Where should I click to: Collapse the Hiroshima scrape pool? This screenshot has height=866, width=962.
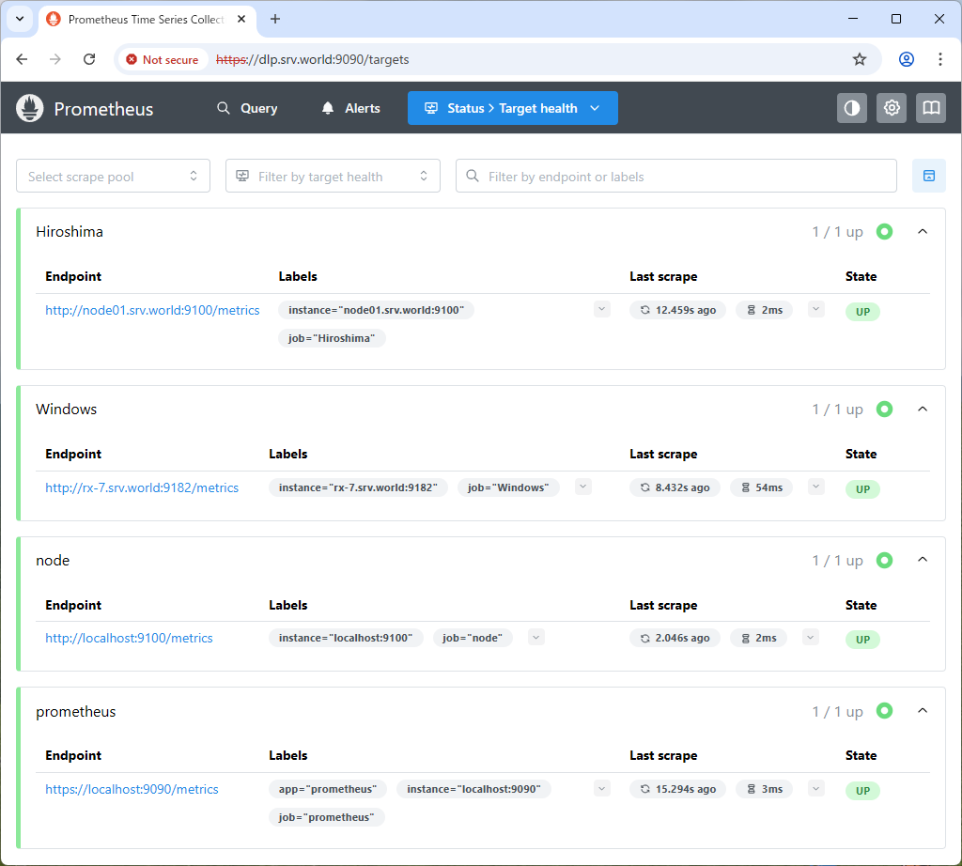[x=922, y=231]
